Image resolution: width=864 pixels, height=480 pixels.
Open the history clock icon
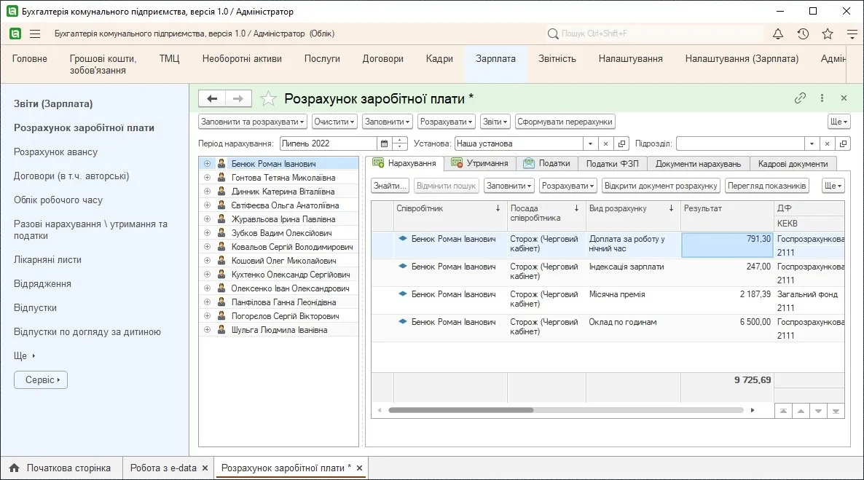[803, 34]
